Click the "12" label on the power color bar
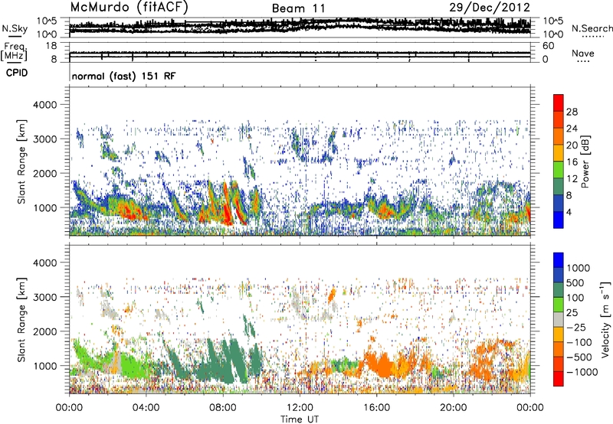 [x=572, y=179]
